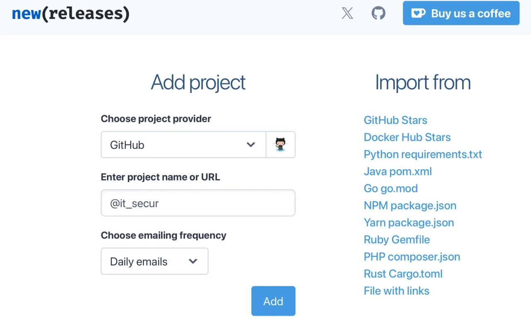Import from Docker Hub Stars
Screen dimensions: 531x319
click(x=407, y=137)
